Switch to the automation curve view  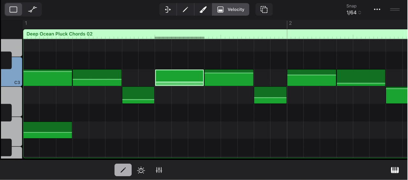coord(32,10)
